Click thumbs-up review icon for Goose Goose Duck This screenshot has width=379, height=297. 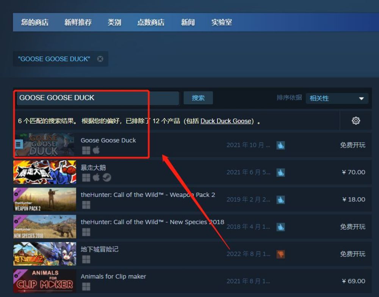click(x=280, y=145)
